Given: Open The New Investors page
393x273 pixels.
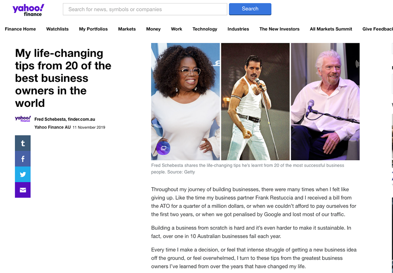Looking at the screenshot, I should (279, 29).
